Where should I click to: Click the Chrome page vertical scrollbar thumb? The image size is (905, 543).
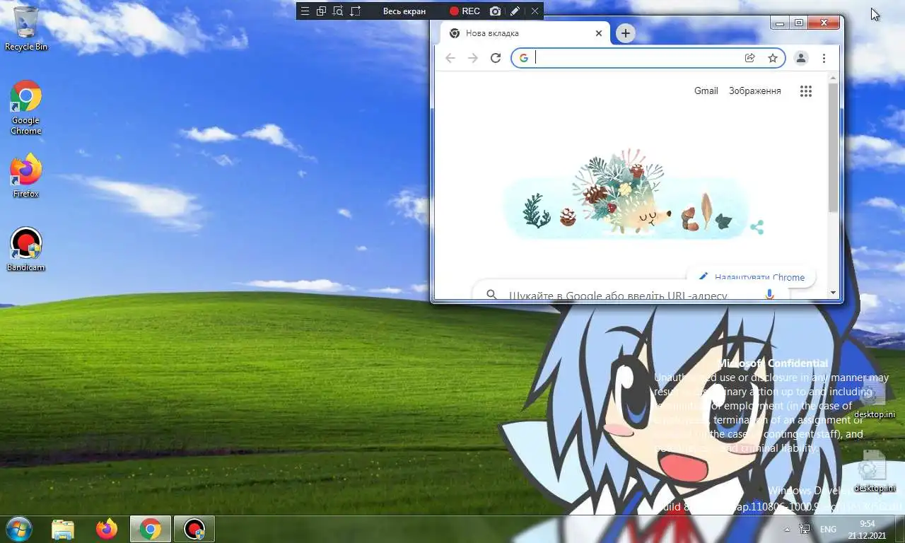[x=833, y=146]
